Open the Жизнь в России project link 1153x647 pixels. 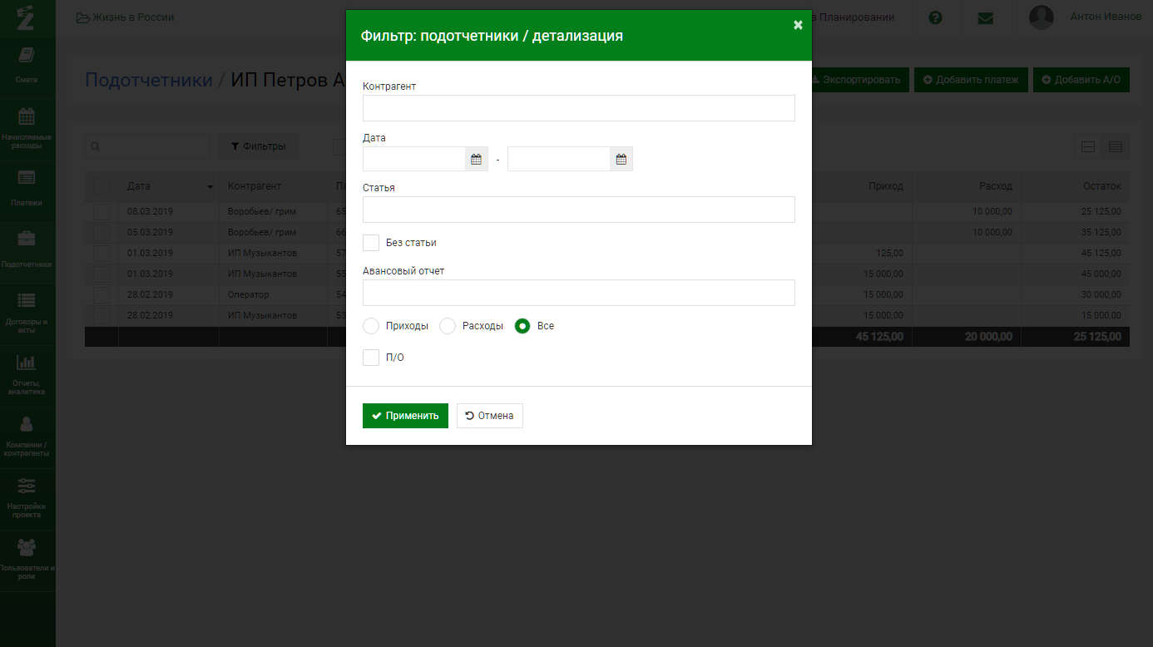point(126,17)
